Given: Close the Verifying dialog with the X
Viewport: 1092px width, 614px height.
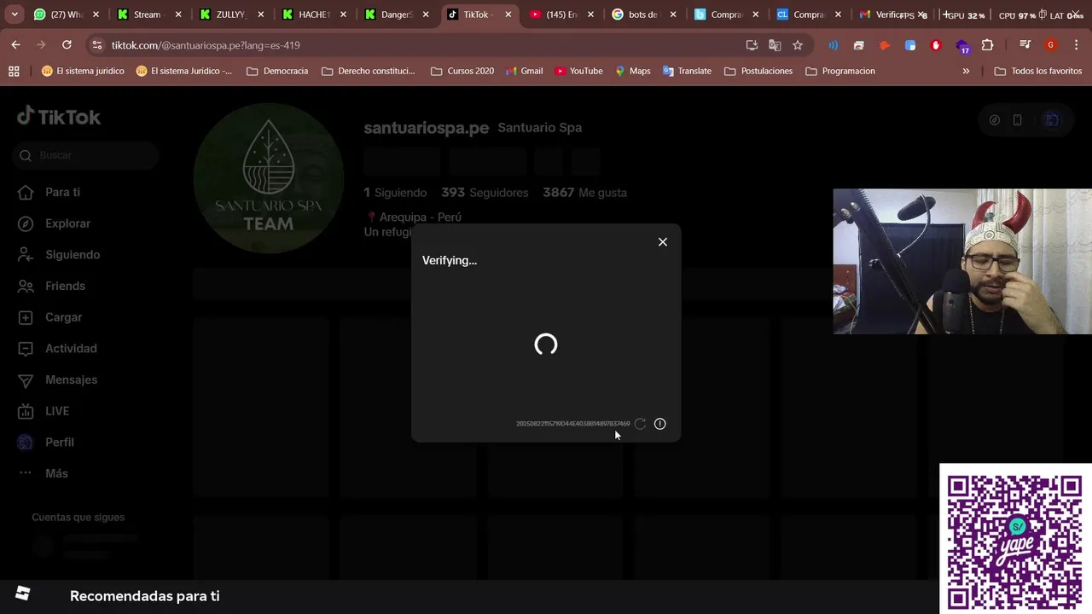Looking at the screenshot, I should click(x=663, y=242).
